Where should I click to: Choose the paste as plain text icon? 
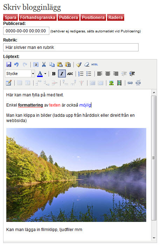click(68, 64)
